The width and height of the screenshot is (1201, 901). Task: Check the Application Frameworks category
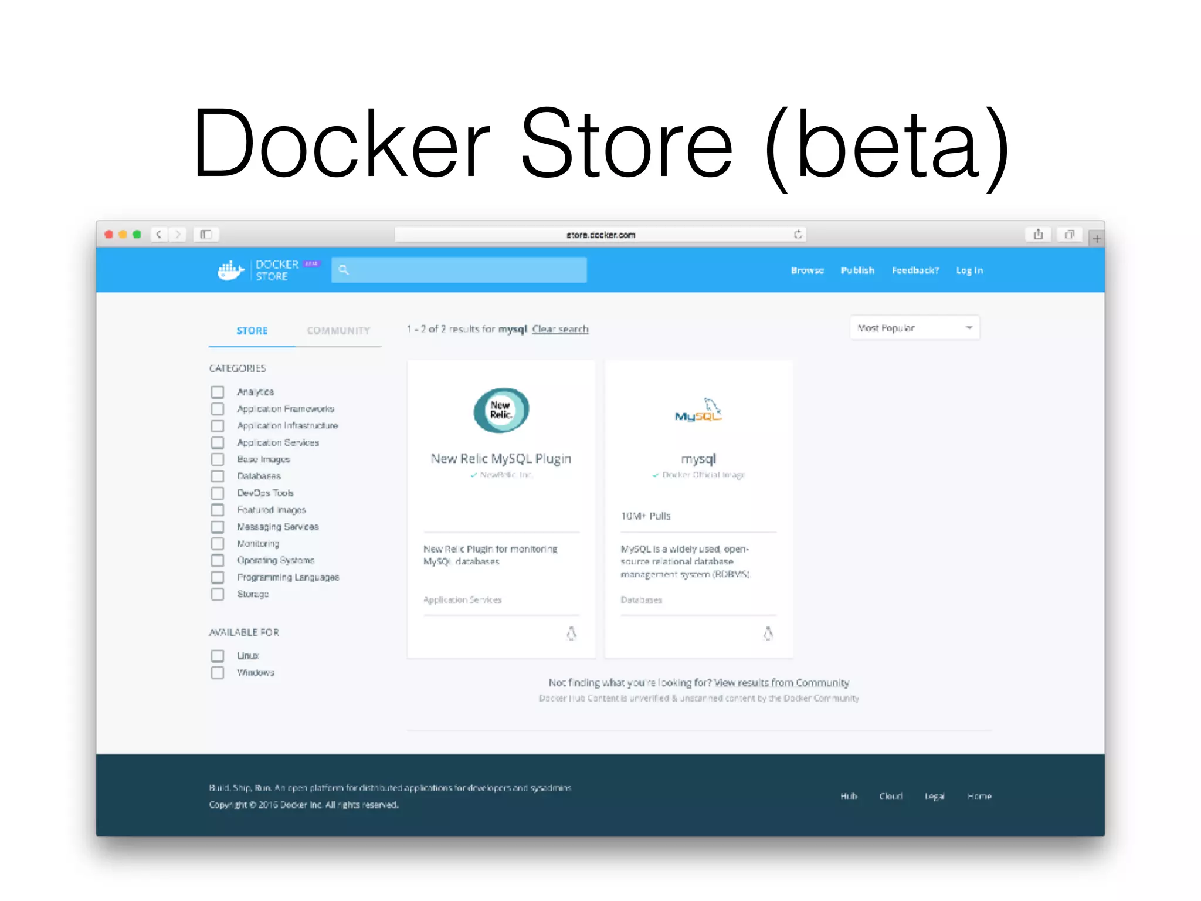click(218, 409)
